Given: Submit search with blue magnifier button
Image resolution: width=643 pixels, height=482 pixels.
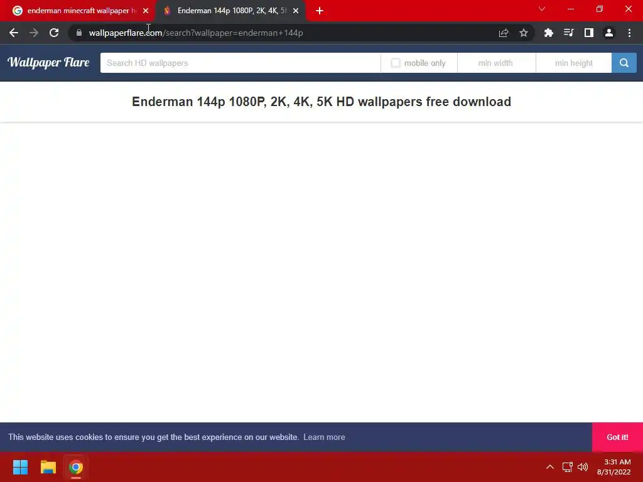Looking at the screenshot, I should click(x=624, y=63).
